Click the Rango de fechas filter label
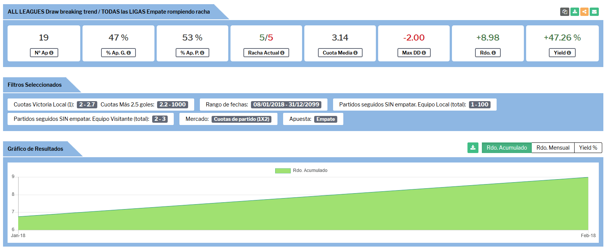The image size is (606, 250). tap(227, 105)
